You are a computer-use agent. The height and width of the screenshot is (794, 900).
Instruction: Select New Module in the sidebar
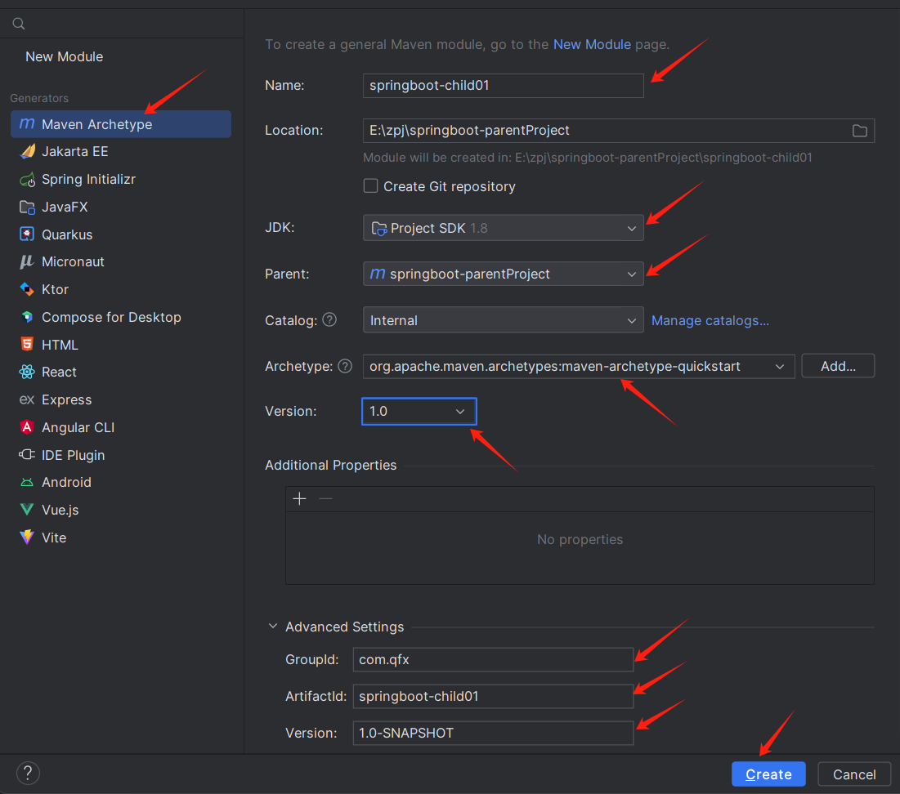65,57
